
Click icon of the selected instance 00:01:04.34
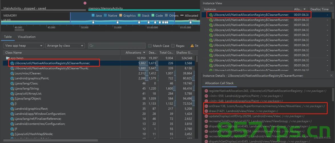click(211, 15)
